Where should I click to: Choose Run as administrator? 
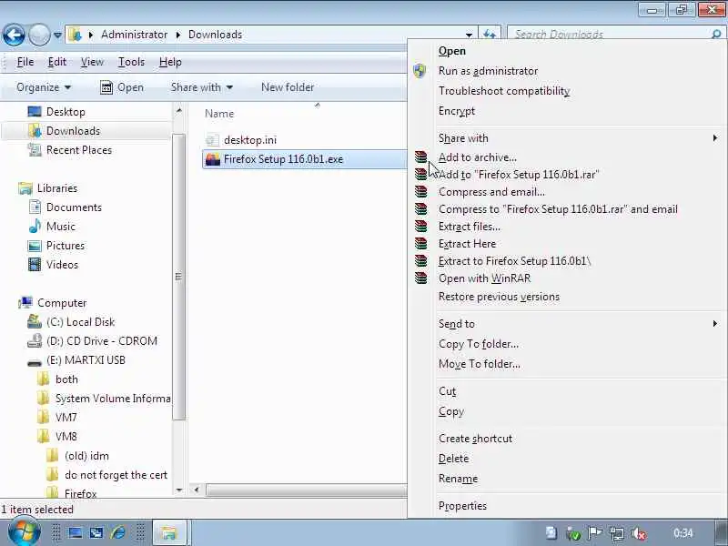(488, 71)
